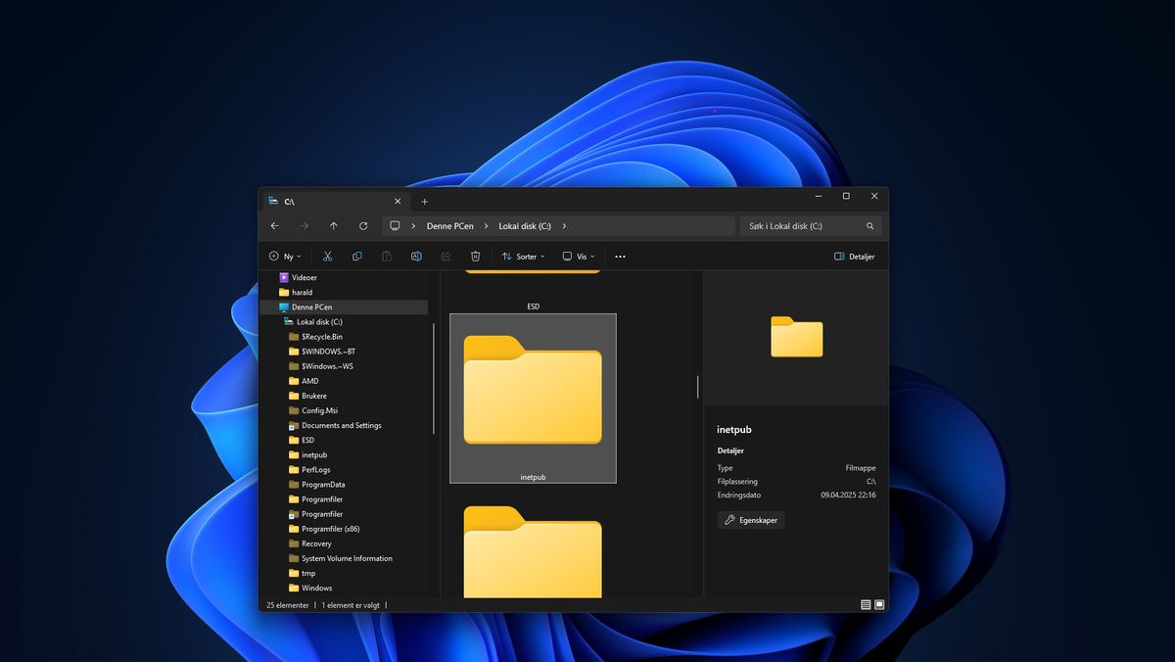Viewport: 1175px width, 662px height.
Task: Select Videoer in the navigation pane
Action: click(x=305, y=278)
